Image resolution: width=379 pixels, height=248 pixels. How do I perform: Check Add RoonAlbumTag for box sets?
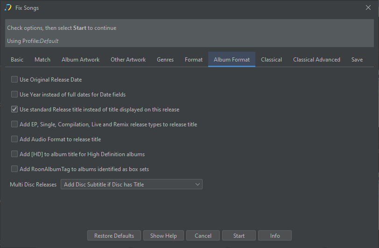14,169
